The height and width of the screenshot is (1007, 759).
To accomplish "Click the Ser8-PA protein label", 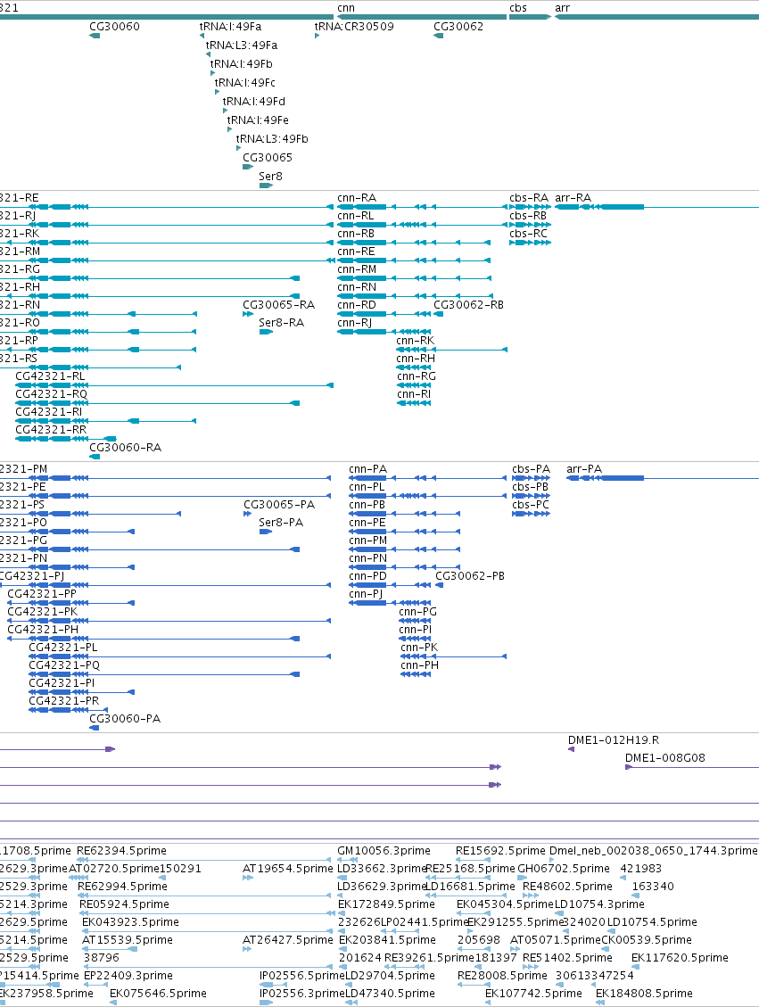I will [281, 522].
